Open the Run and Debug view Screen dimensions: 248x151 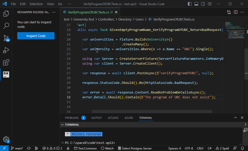pos(6,50)
